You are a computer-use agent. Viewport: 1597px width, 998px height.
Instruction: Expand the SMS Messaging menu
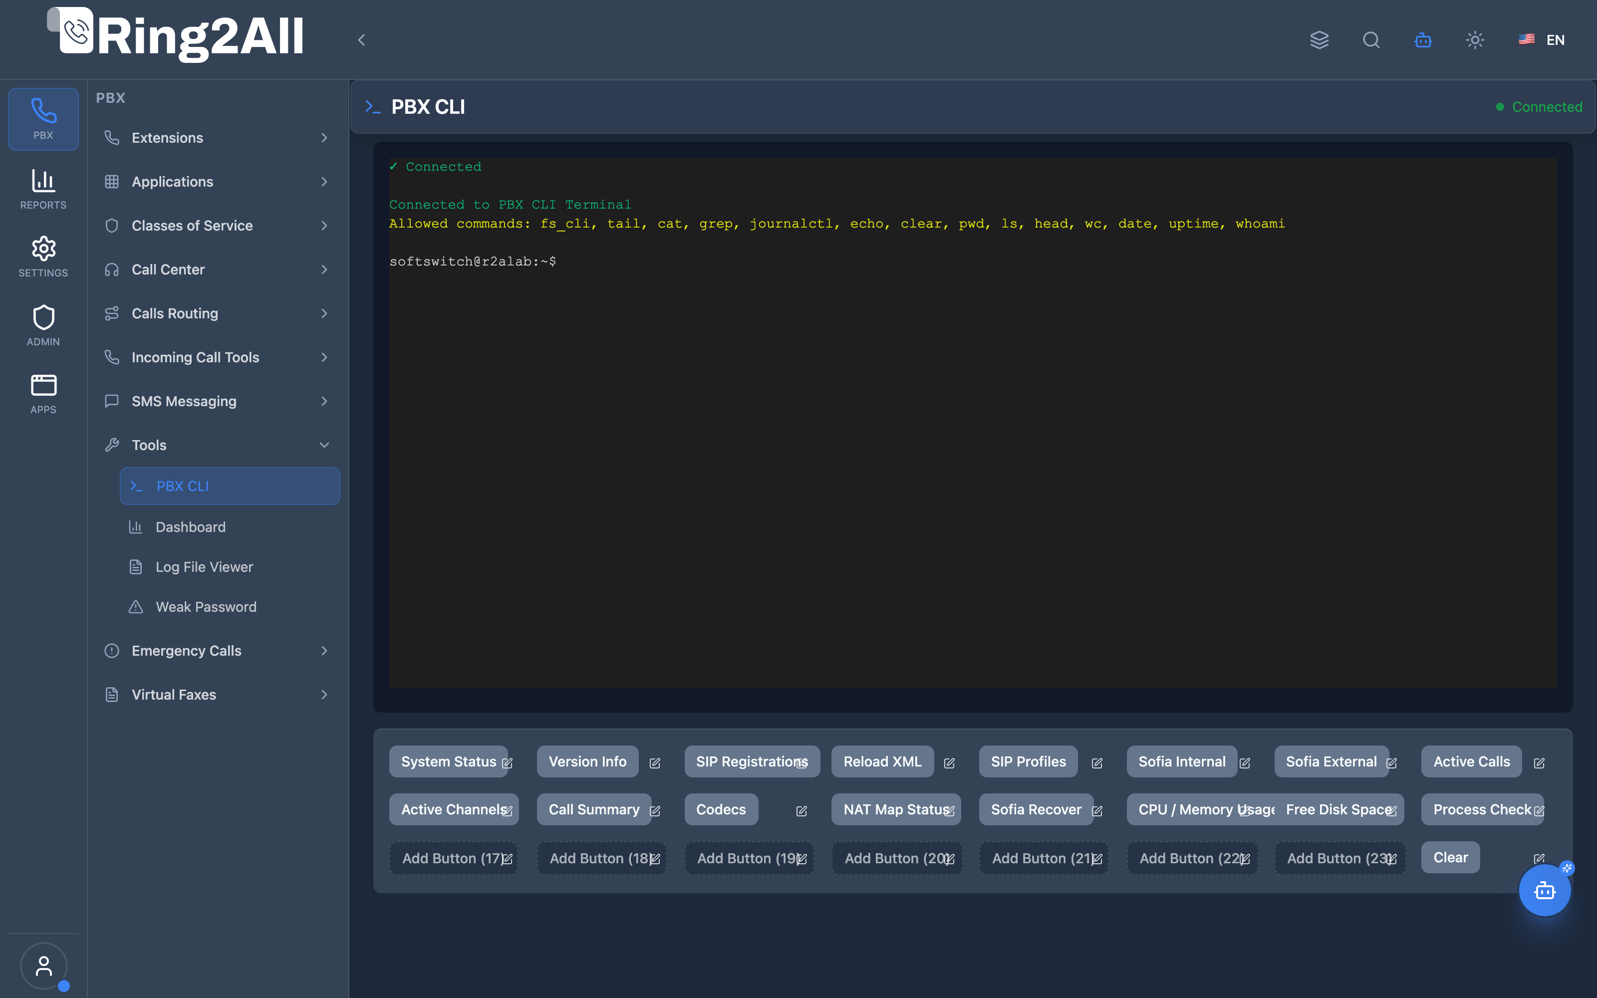(217, 401)
